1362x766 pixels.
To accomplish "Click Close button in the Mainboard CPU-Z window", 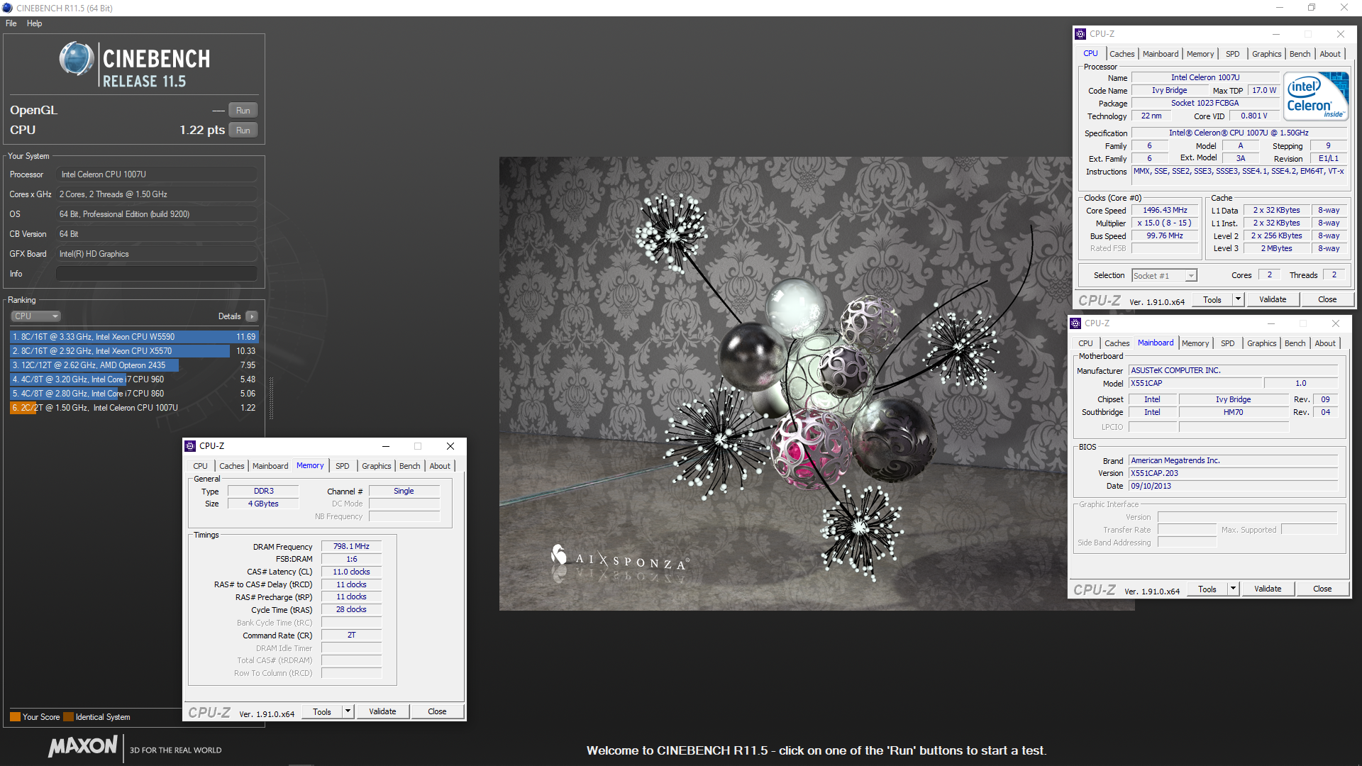I will tap(1322, 589).
